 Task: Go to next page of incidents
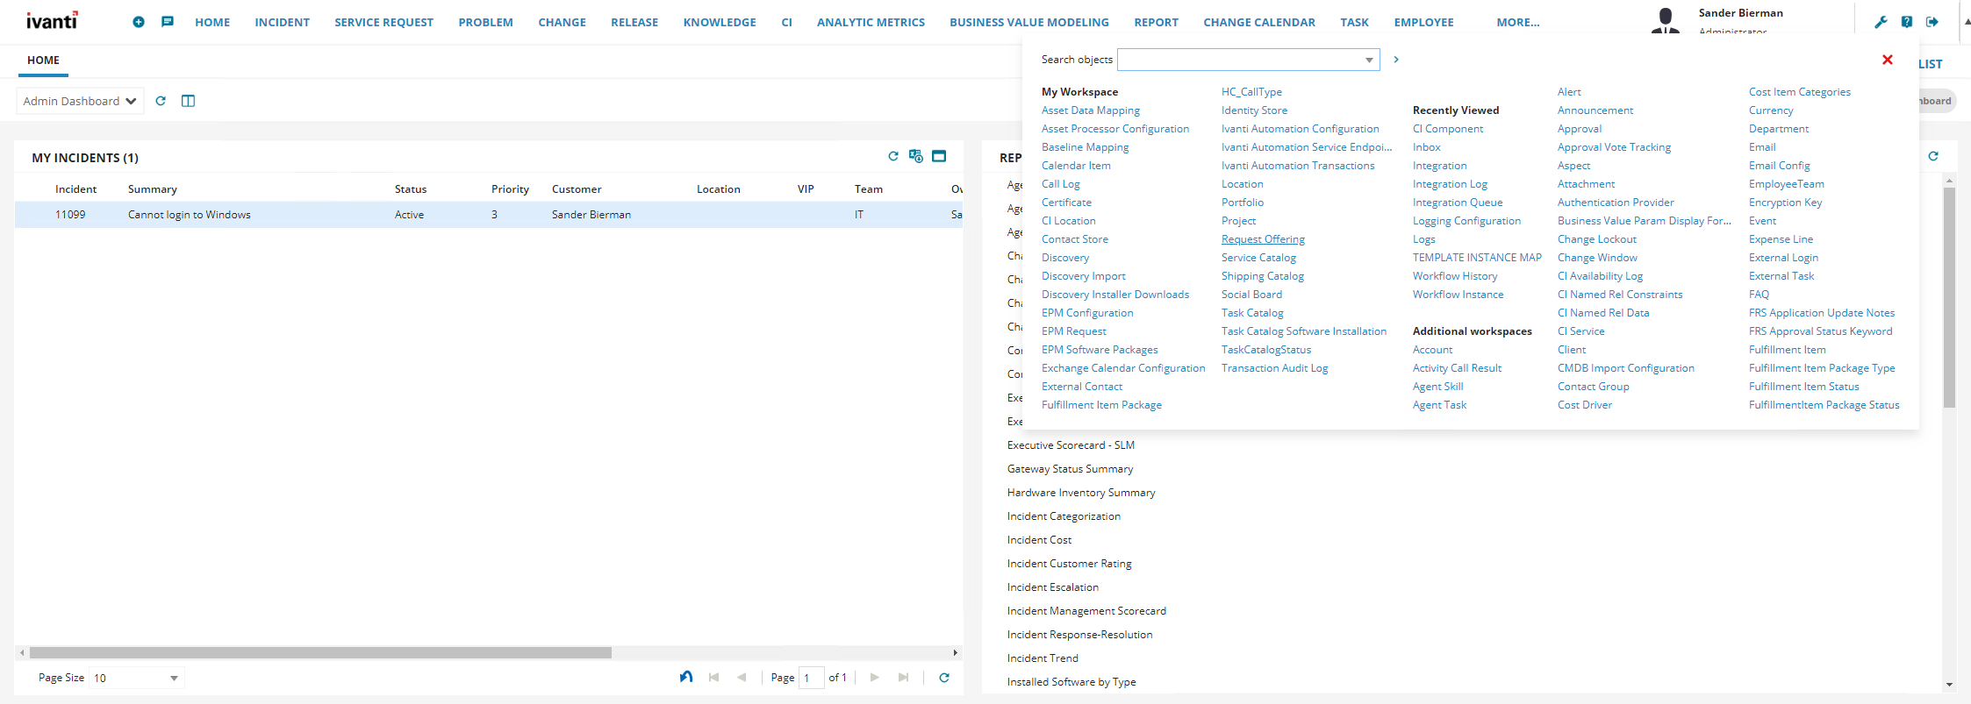pyautogui.click(x=875, y=677)
